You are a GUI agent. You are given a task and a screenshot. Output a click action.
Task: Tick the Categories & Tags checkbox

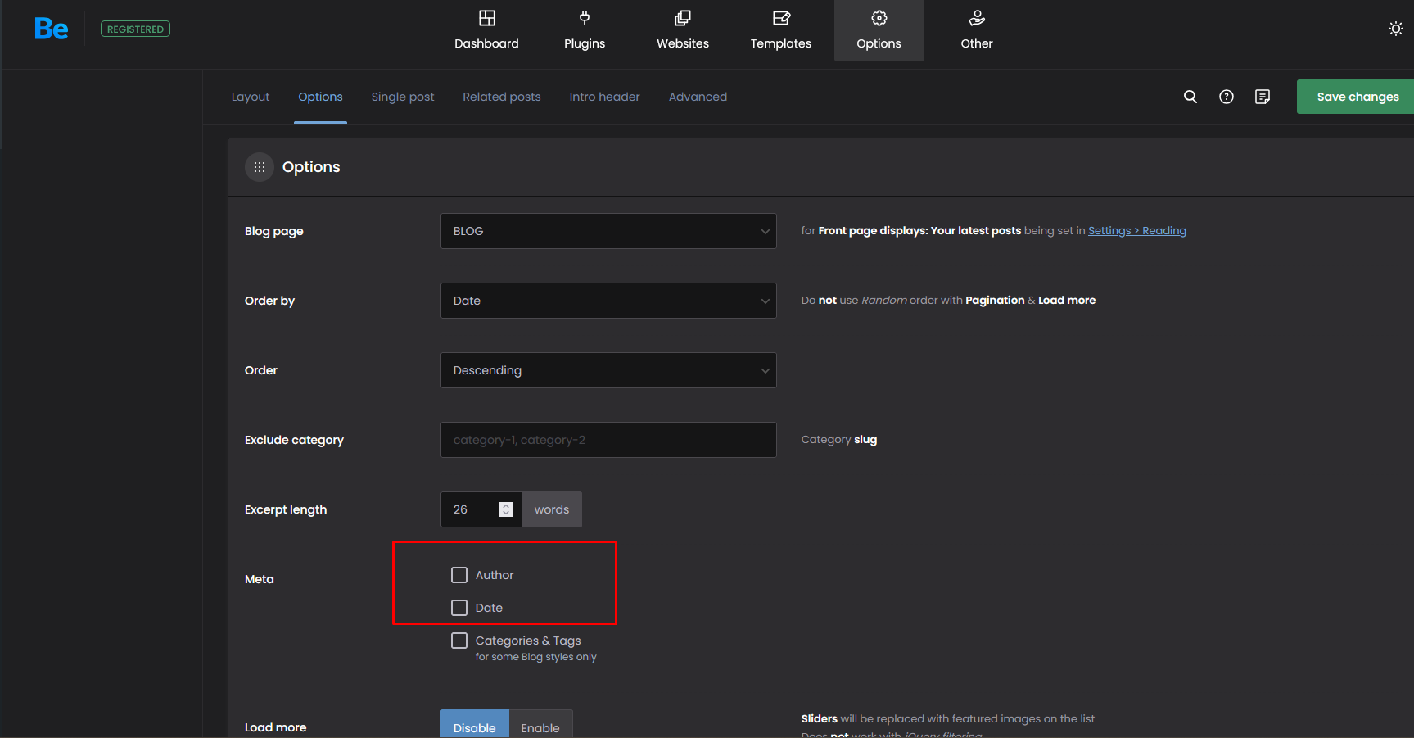(x=459, y=641)
